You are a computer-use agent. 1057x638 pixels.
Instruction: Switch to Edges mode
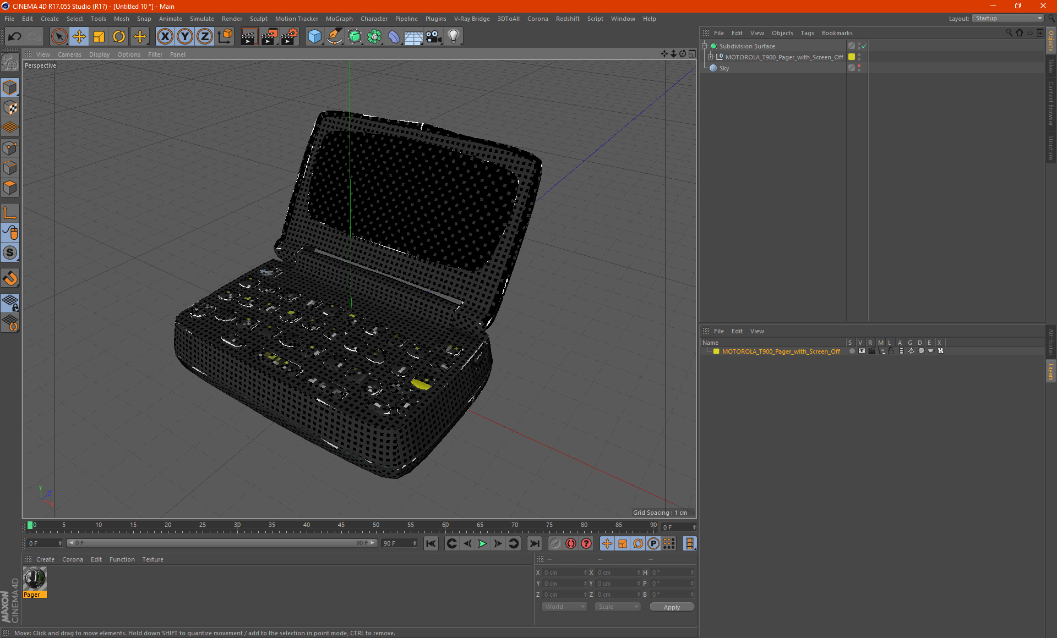(x=10, y=168)
